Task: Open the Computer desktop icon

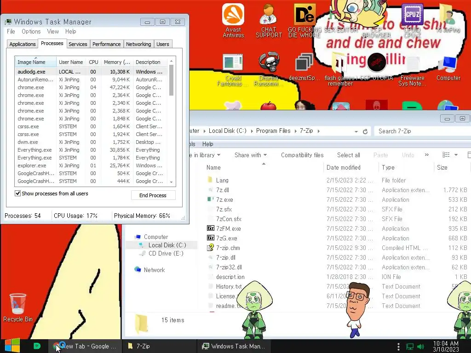Action: coord(448,68)
